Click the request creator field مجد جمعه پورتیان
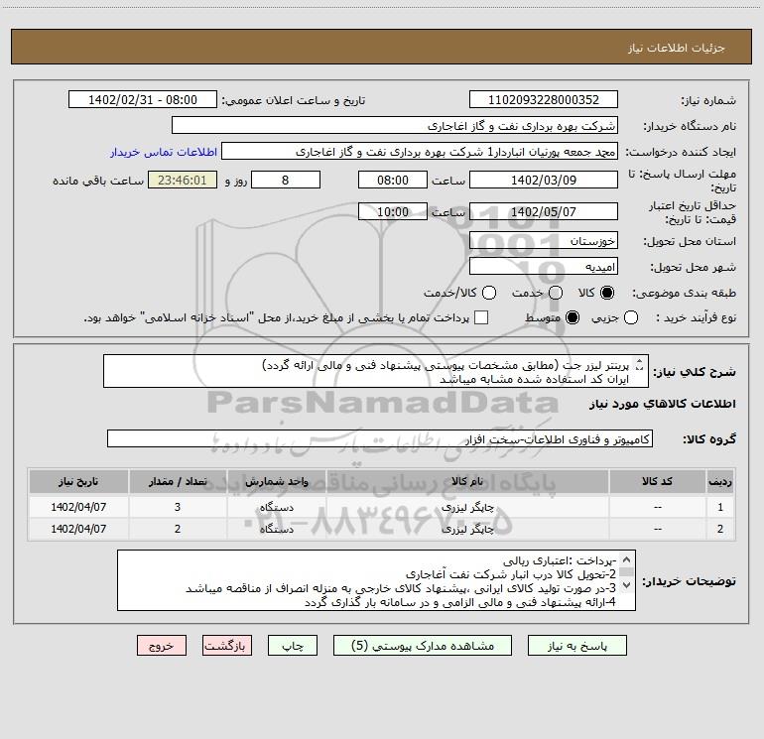Screen dimensions: 764x739 420,151
